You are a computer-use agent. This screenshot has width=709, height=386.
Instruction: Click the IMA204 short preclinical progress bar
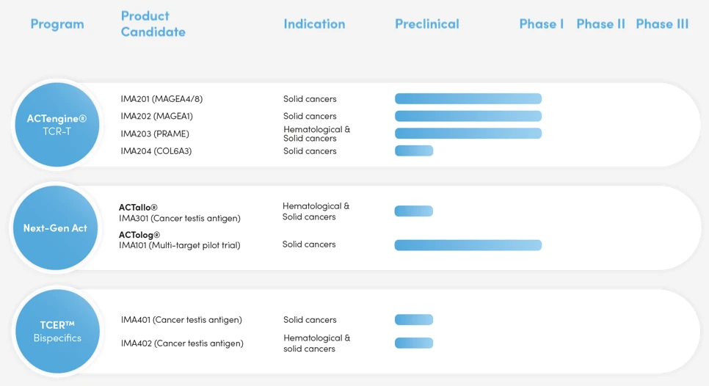tap(414, 151)
